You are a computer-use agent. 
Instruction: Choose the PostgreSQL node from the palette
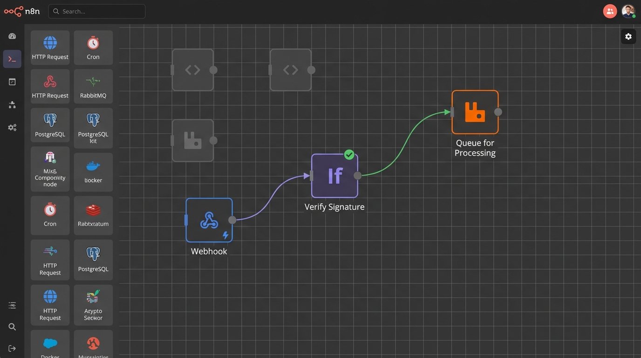click(x=50, y=124)
